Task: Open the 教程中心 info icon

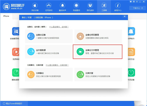Action: point(118,5)
